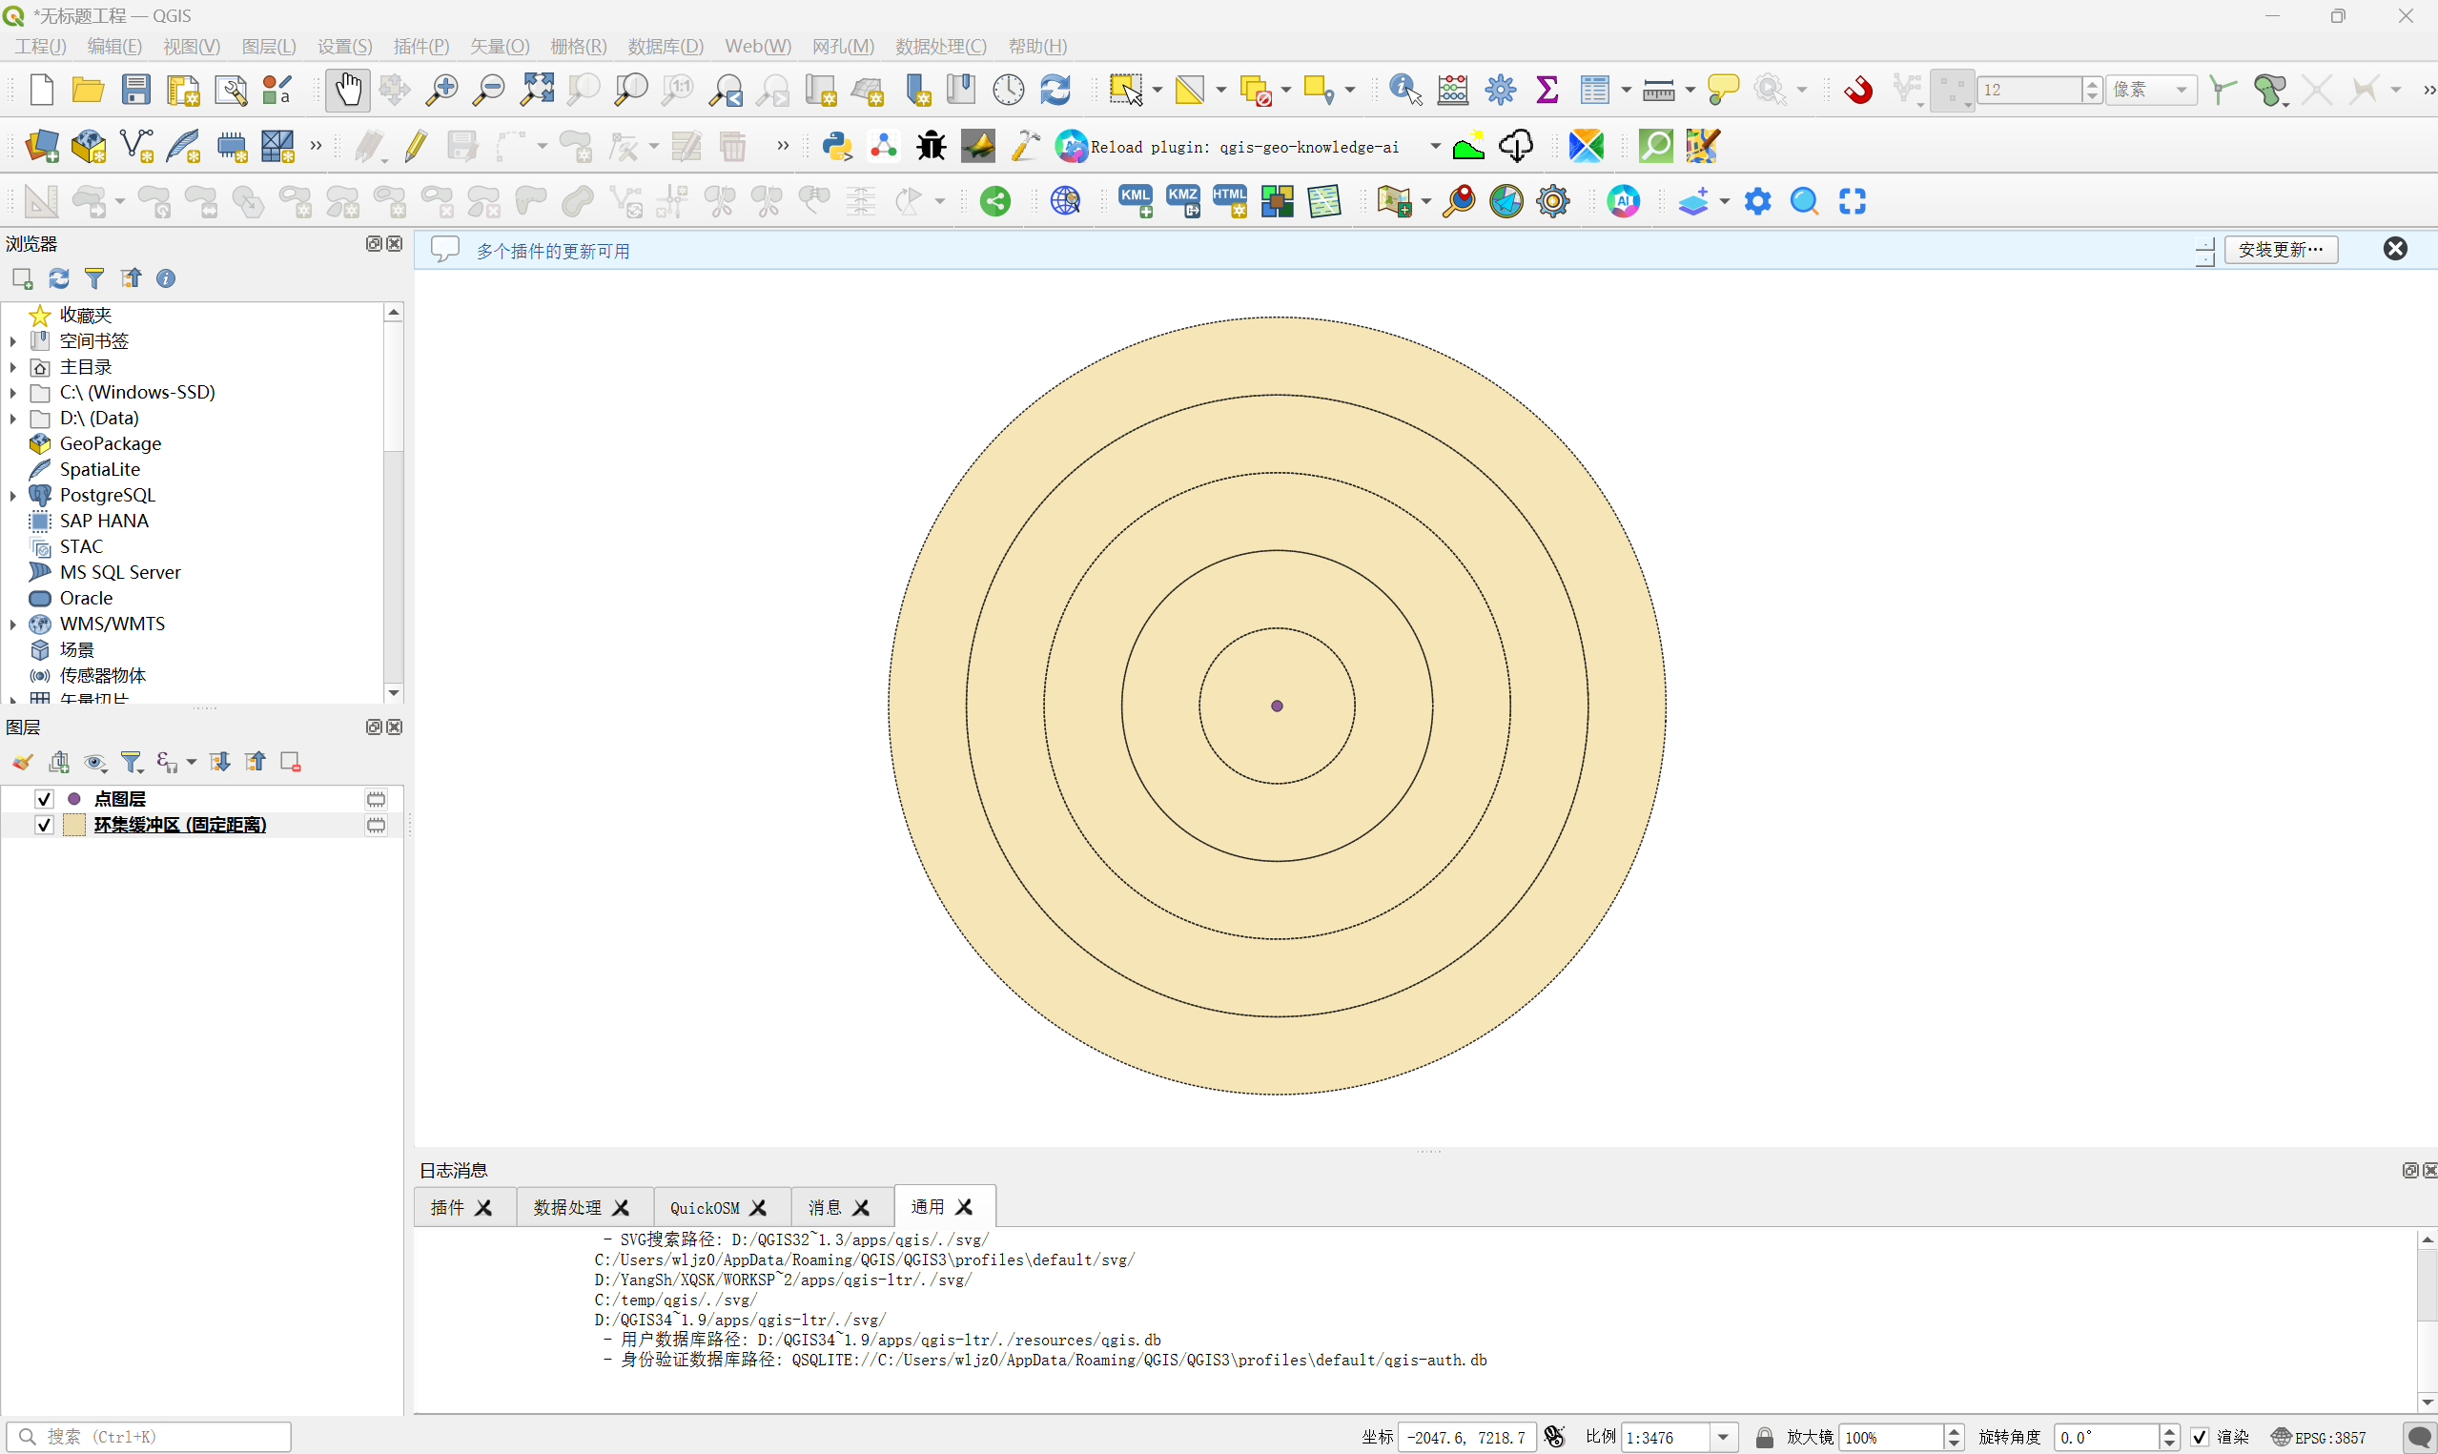Open the 矢量(O) menu
Image resolution: width=2438 pixels, height=1454 pixels.
point(500,46)
